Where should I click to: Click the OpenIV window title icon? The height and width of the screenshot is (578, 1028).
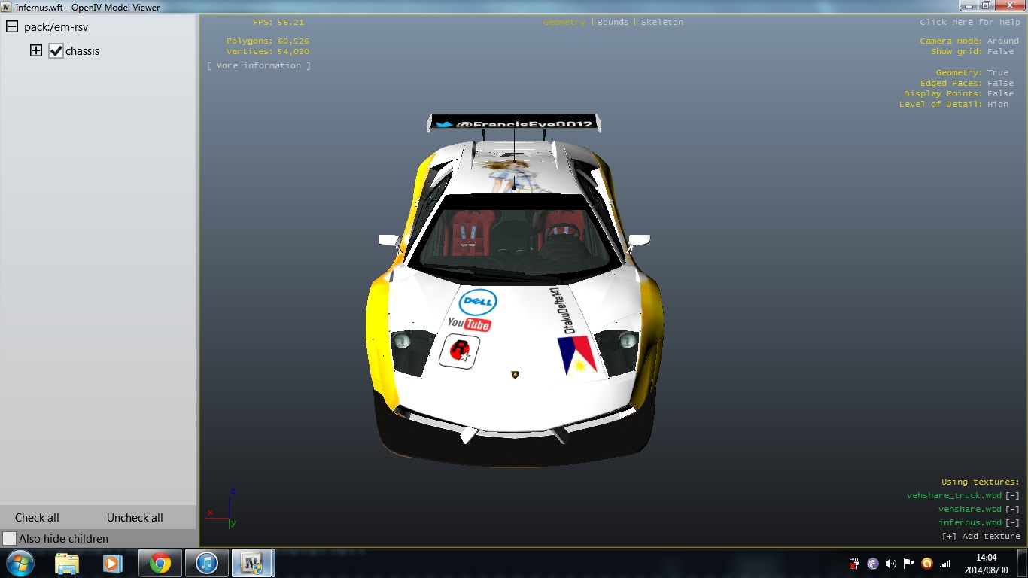[x=7, y=7]
